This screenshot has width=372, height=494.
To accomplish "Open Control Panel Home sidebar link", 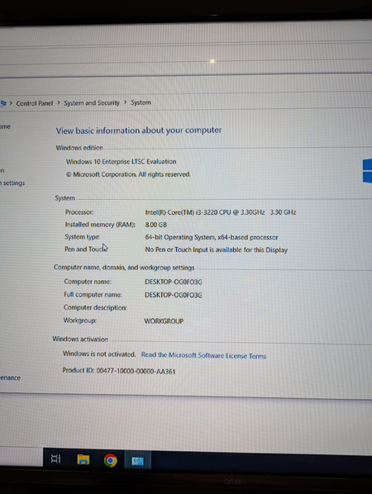I will tap(5, 126).
